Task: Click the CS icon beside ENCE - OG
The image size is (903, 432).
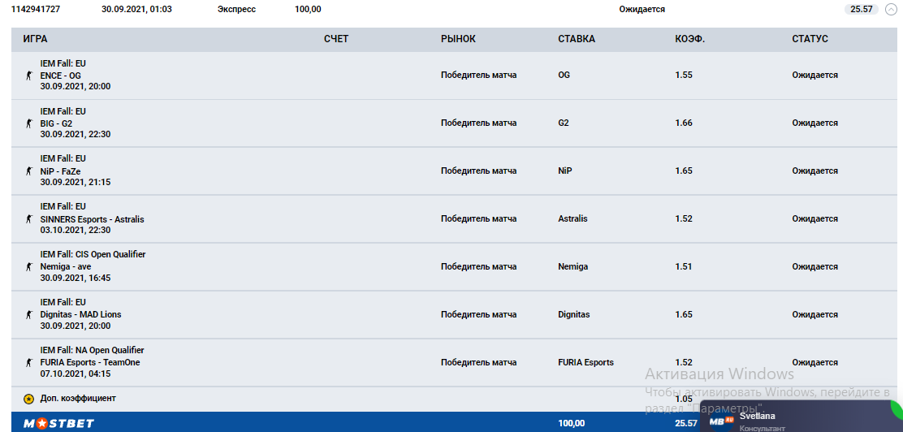Action: [x=28, y=76]
